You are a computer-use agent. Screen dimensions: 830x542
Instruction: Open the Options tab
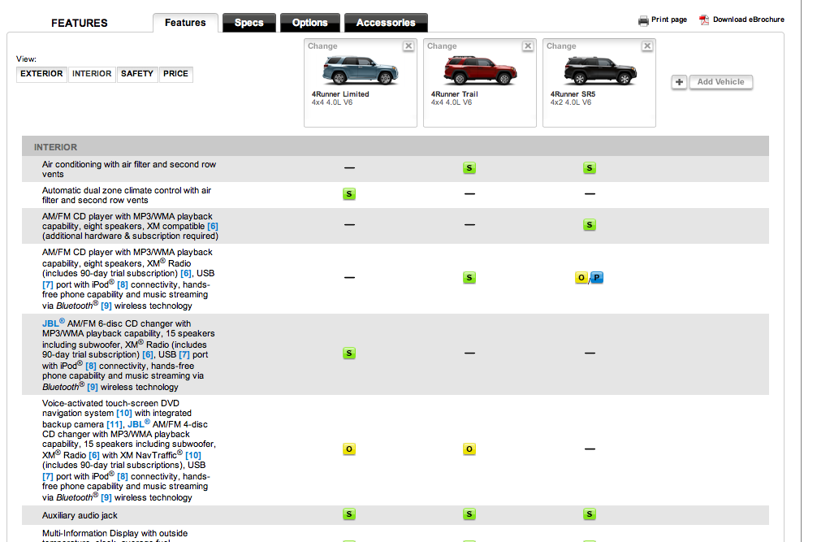point(309,23)
